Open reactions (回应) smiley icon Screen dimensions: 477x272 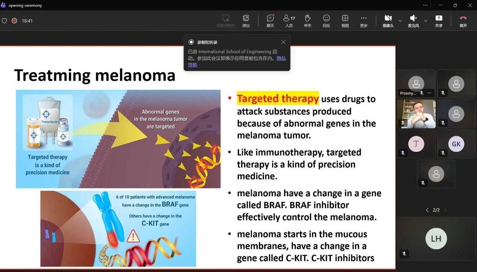(x=326, y=21)
